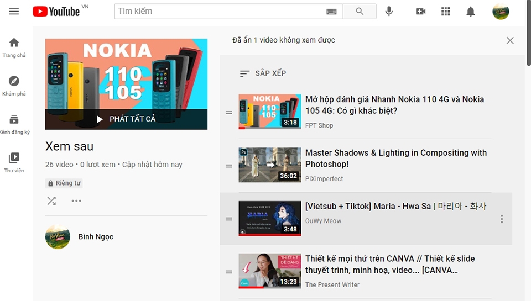The height and width of the screenshot is (301, 531).
Task: Open the account avatar menu
Action: click(501, 12)
